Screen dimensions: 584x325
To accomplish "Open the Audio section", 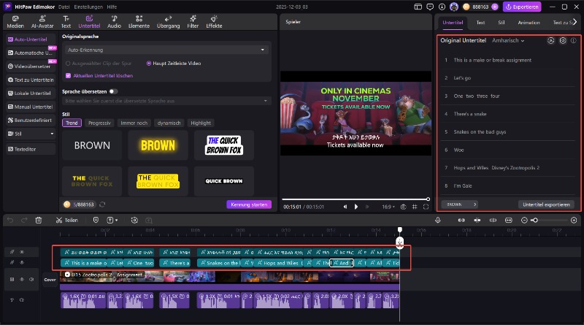I will tap(114, 22).
